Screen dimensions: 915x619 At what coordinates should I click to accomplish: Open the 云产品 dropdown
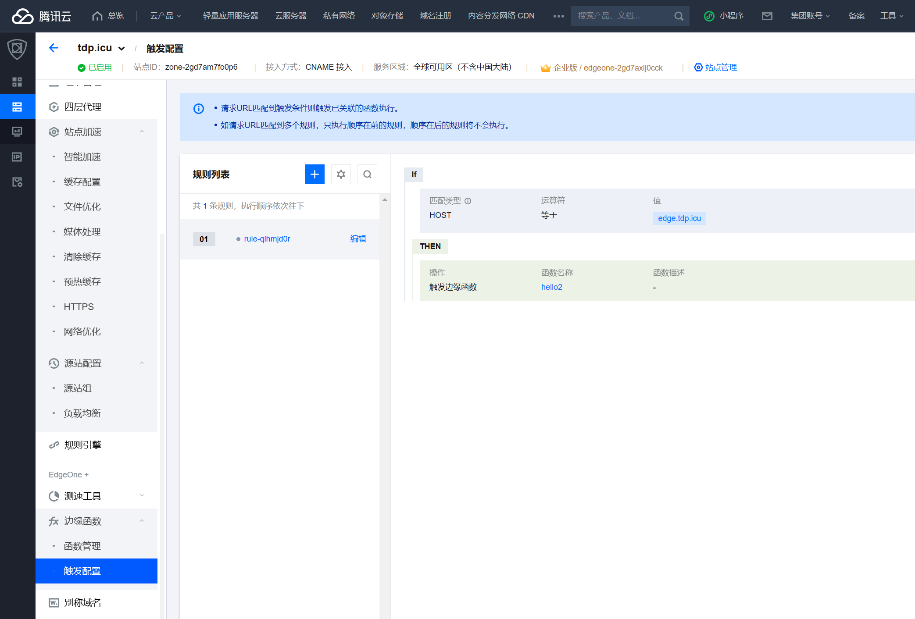pyautogui.click(x=165, y=16)
